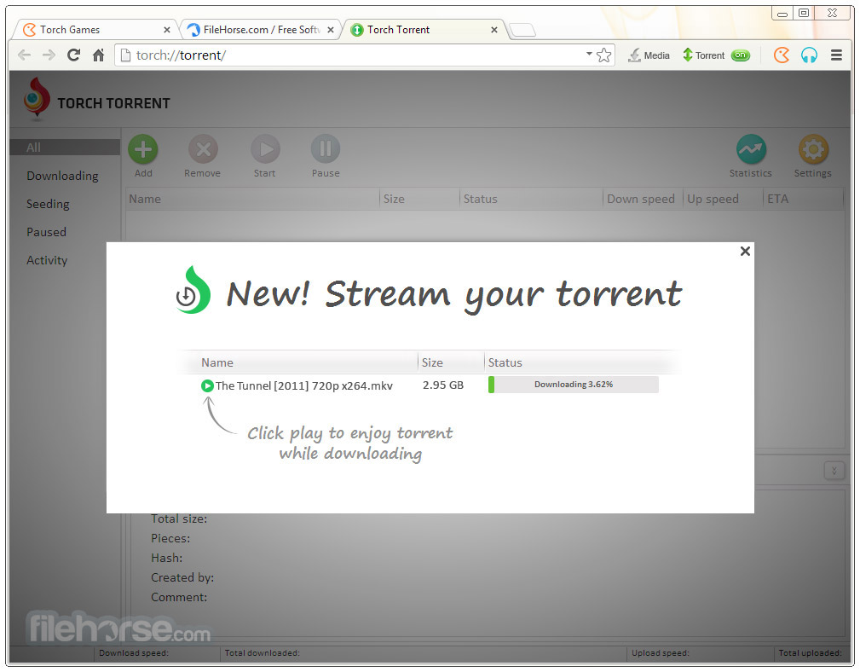Viewport: 860px width, 672px height.
Task: Click the Torrent toolbar button
Action: pyautogui.click(x=704, y=55)
